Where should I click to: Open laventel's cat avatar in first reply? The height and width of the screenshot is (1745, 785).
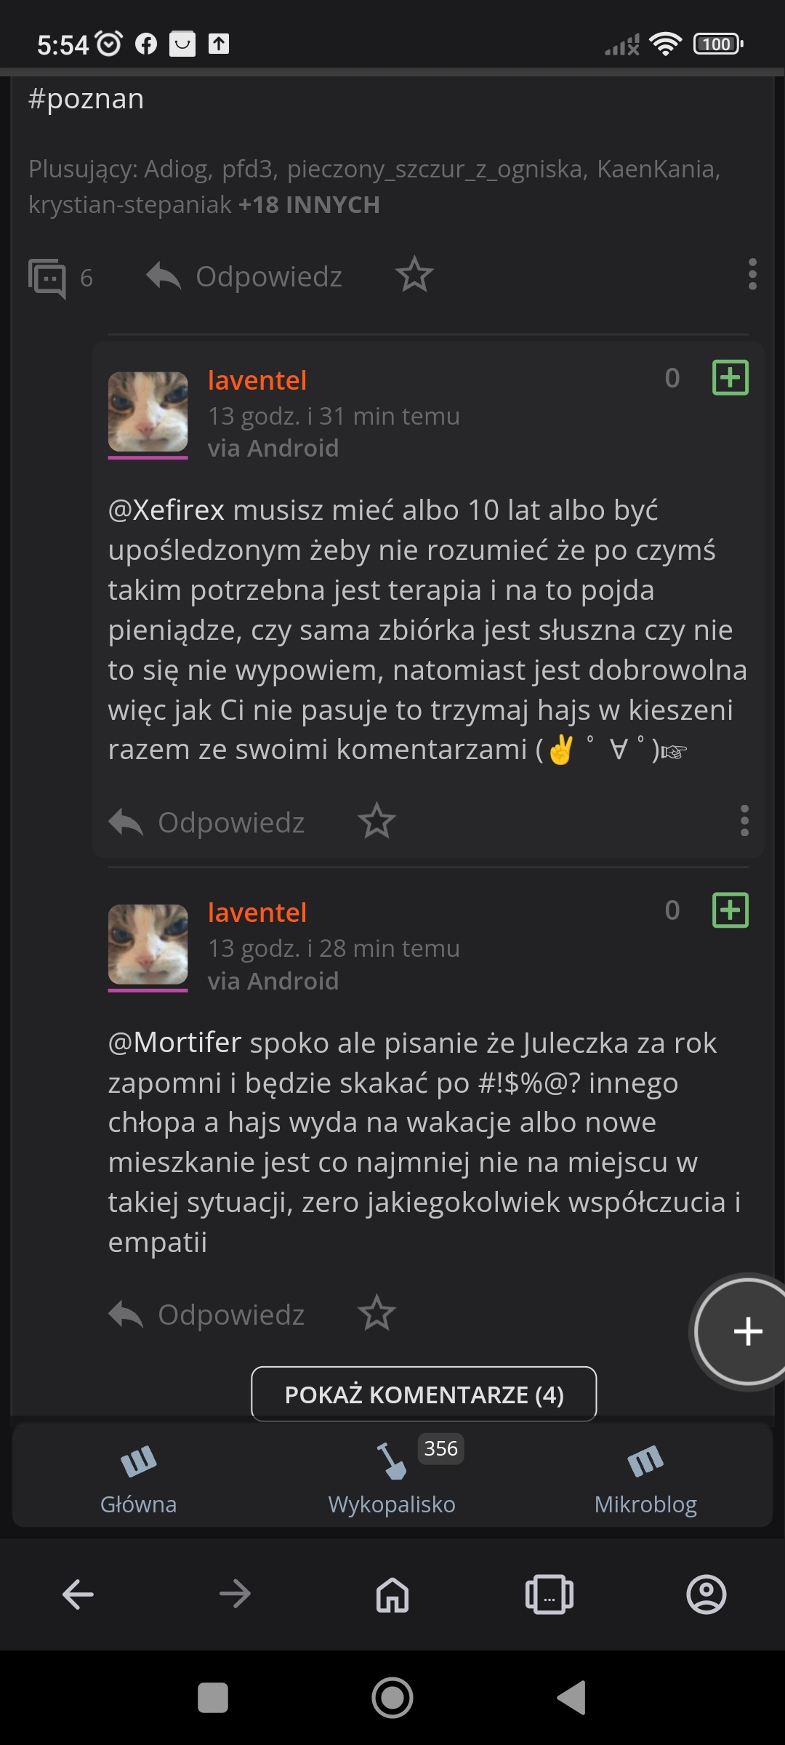(x=148, y=412)
